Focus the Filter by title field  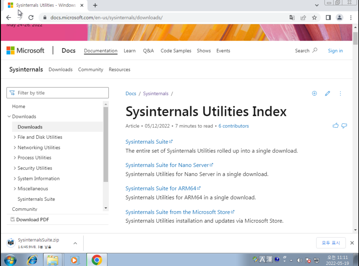coord(57,93)
